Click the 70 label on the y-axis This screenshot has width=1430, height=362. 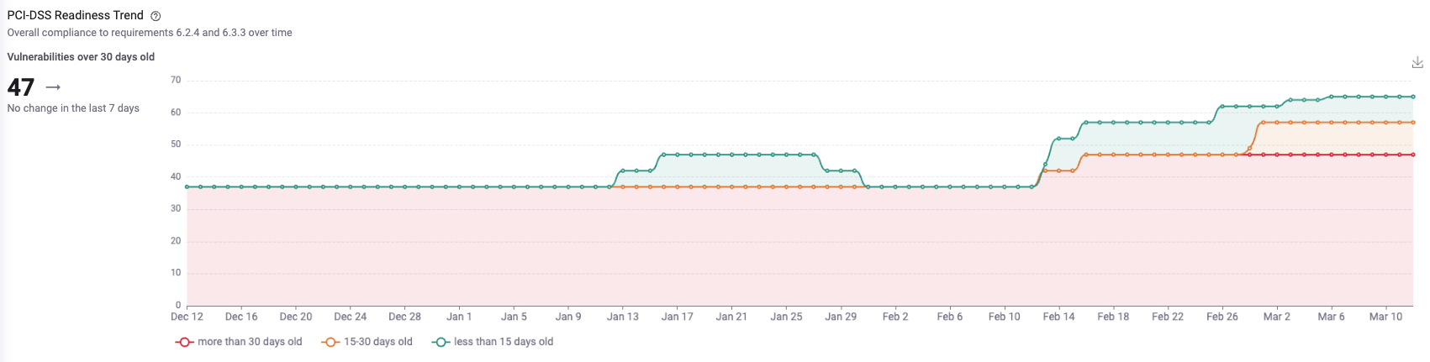click(x=176, y=81)
